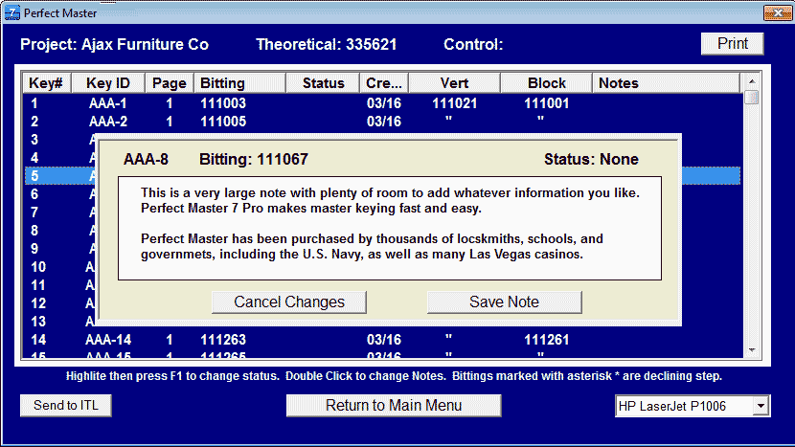Click Block value 111261
The height and width of the screenshot is (447, 795).
pyautogui.click(x=546, y=340)
